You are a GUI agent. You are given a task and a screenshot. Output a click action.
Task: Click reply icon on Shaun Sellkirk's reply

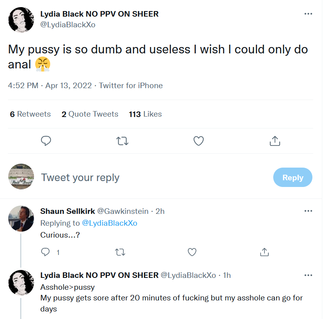pyautogui.click(x=46, y=252)
